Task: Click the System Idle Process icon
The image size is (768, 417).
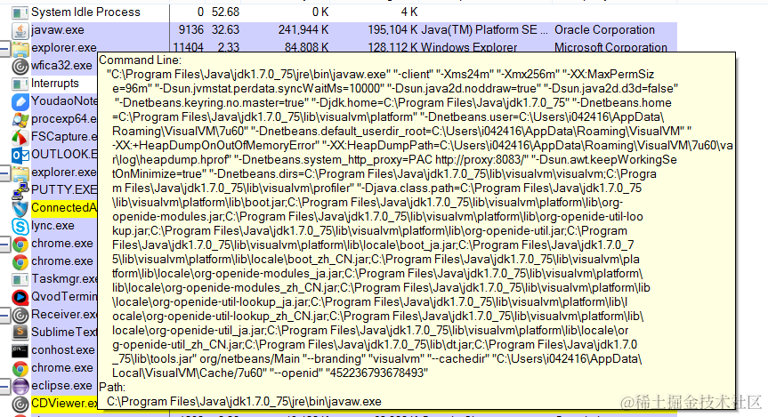Action: pos(20,12)
